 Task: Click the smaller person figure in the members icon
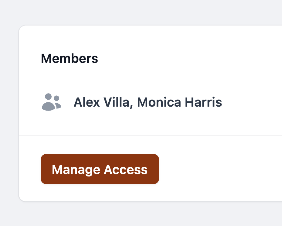58,102
